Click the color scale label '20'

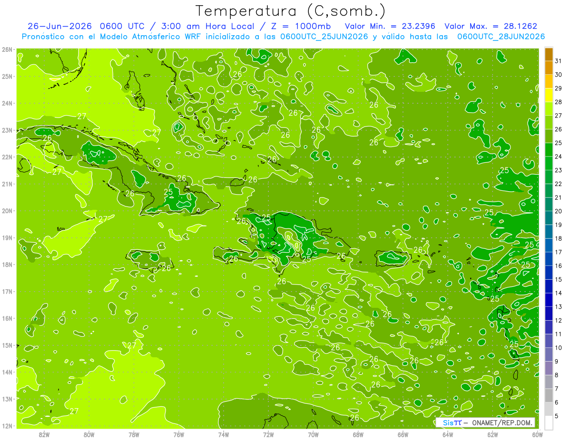pyautogui.click(x=559, y=211)
